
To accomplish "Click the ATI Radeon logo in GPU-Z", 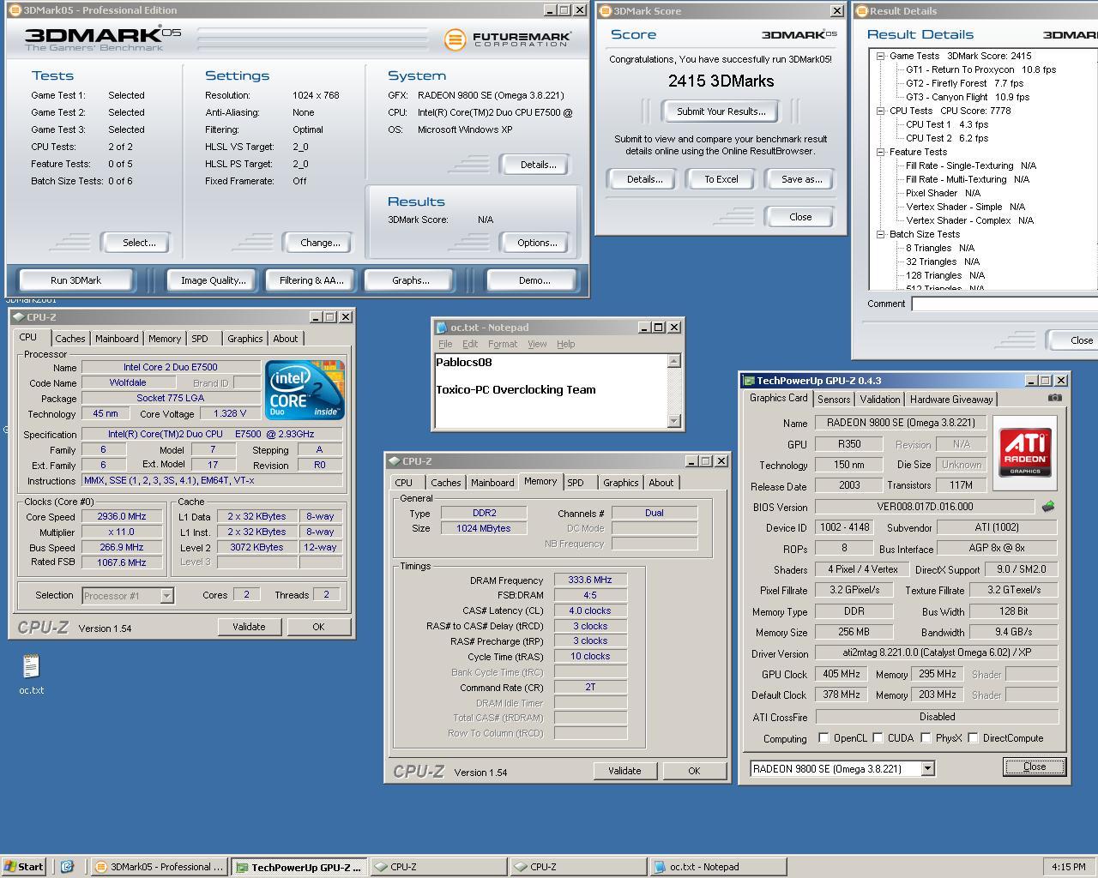I will (1025, 453).
